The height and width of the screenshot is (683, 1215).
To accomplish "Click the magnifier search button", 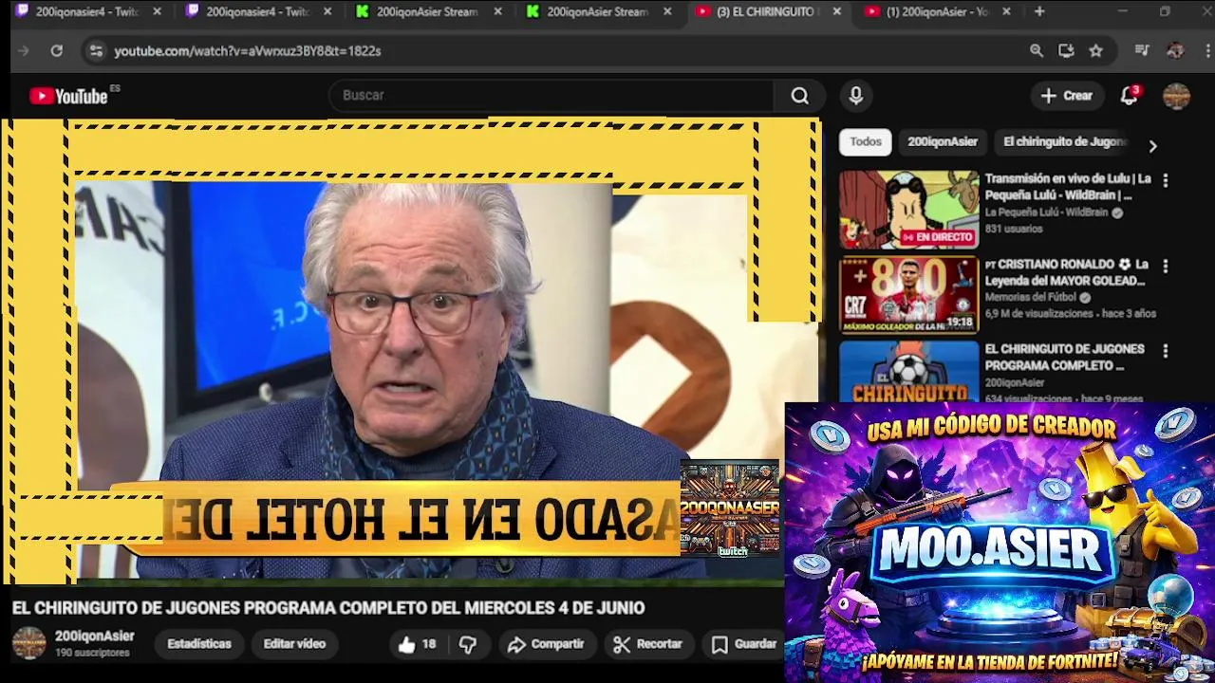I will (799, 95).
